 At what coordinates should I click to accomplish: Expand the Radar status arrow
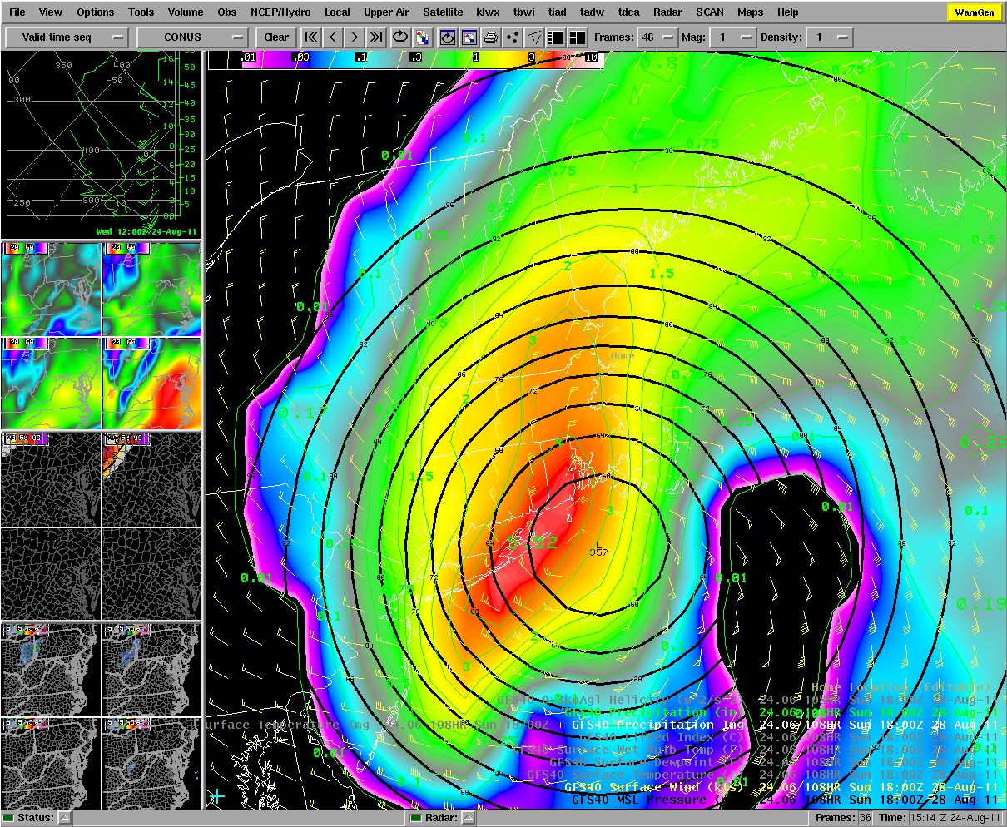pyautogui.click(x=467, y=818)
